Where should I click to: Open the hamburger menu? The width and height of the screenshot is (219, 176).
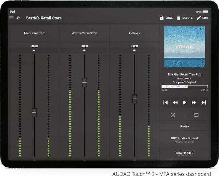coord(11,18)
